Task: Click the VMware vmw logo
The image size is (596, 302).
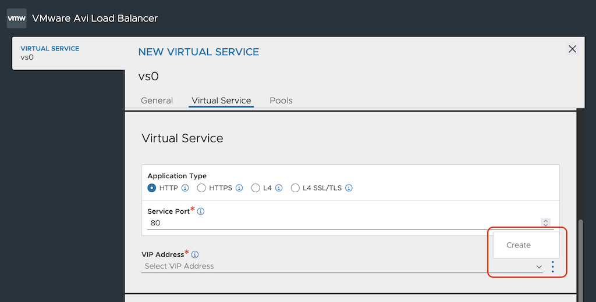Action: coord(17,18)
